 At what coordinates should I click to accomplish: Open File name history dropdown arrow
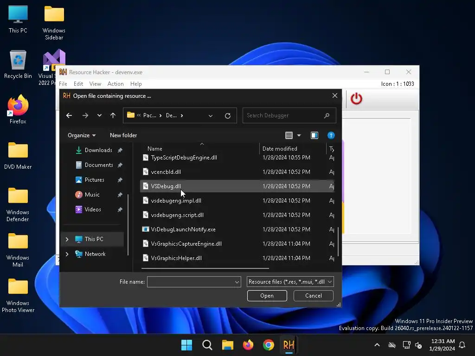[237, 282]
